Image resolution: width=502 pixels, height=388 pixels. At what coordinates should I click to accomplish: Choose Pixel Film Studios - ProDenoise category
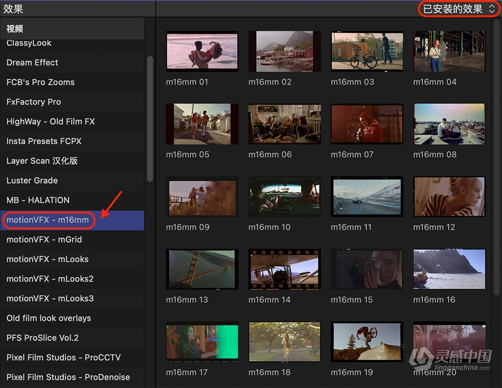[x=72, y=377]
